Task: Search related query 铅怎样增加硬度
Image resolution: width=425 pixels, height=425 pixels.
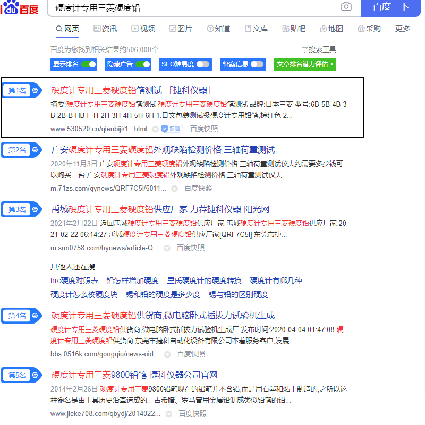Action: tap(132, 281)
